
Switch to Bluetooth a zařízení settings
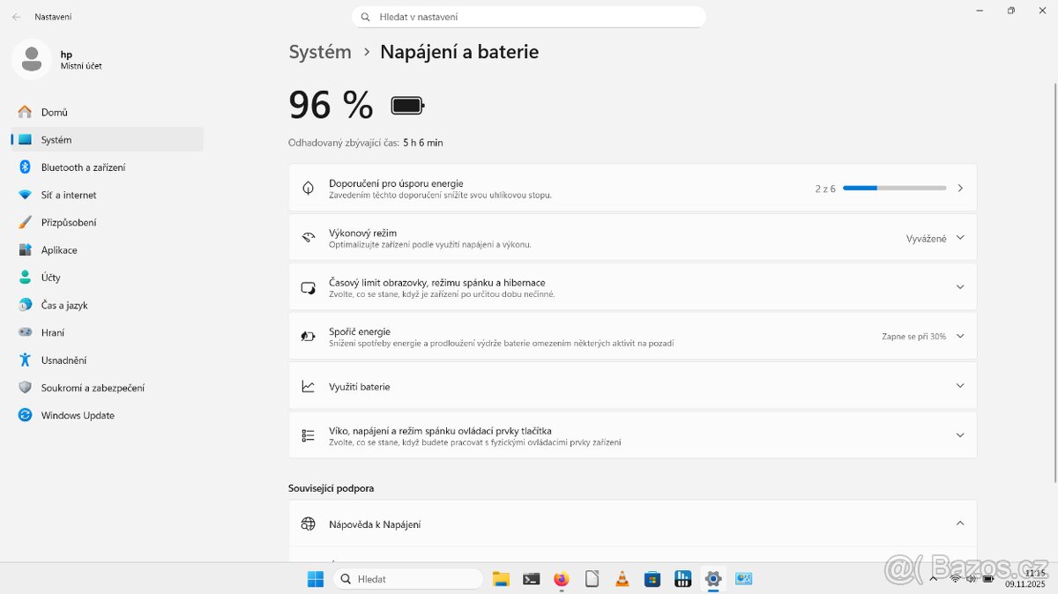(84, 167)
